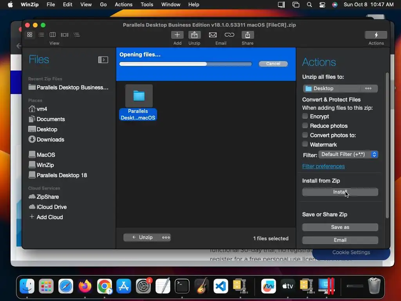Image resolution: width=401 pixels, height=301 pixels.
Task: Open the Edit menu
Action: pos(67,5)
